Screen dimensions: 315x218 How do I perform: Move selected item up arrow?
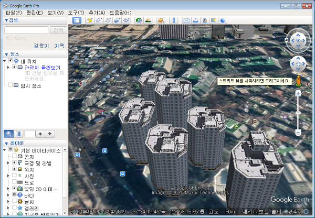(40, 134)
